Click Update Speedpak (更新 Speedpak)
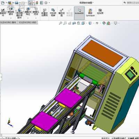 [x=90, y=13]
